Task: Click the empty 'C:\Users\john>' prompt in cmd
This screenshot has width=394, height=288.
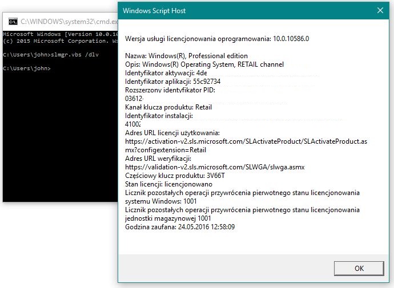Action: (27, 68)
